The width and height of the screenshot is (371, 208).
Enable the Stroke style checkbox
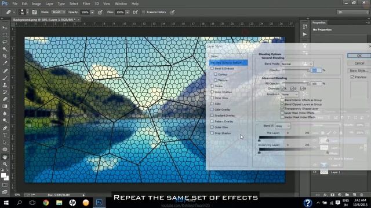[212, 86]
